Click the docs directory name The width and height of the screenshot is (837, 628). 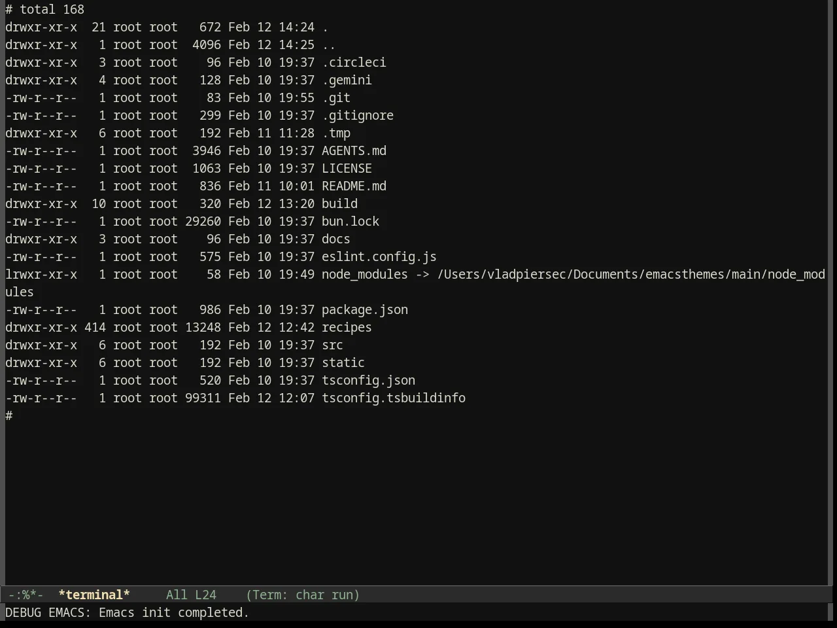tap(336, 239)
